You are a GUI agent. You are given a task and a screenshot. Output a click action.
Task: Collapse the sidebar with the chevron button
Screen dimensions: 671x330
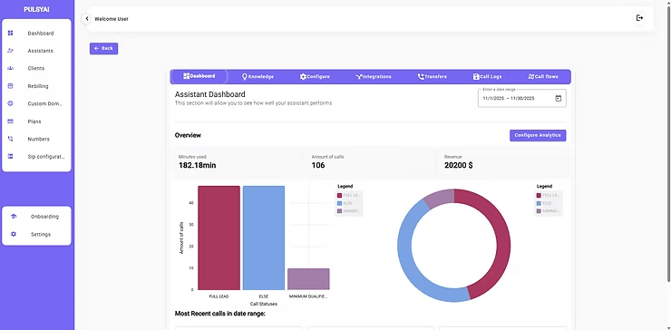point(87,19)
